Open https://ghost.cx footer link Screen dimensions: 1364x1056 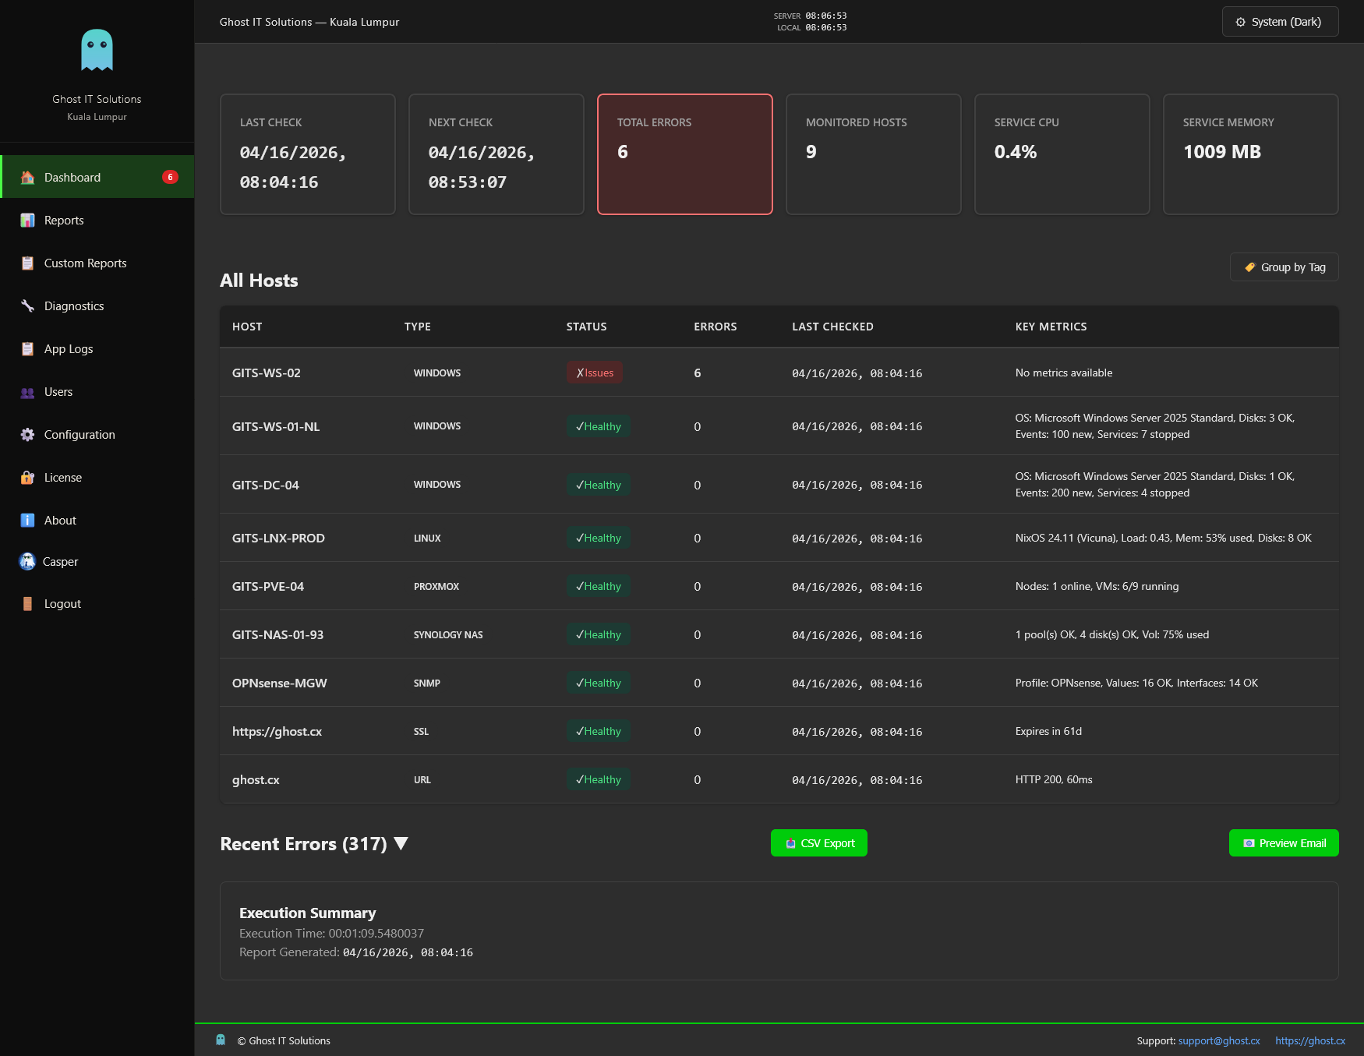coord(1310,1041)
